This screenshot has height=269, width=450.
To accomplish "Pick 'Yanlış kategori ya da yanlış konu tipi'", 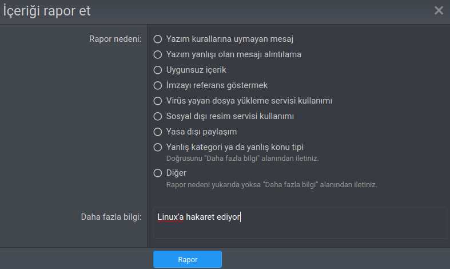I will pyautogui.click(x=158, y=148).
